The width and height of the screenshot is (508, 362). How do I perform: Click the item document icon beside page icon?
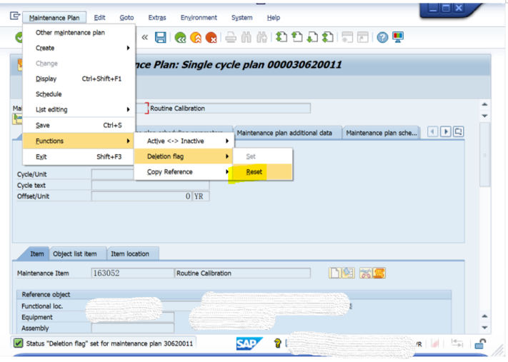pyautogui.click(x=348, y=273)
